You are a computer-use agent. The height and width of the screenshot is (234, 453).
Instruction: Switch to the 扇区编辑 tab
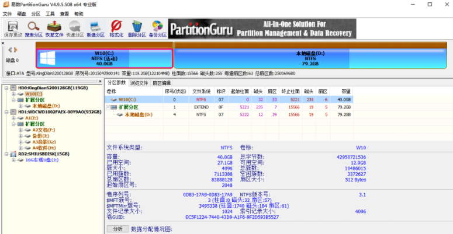(x=161, y=83)
